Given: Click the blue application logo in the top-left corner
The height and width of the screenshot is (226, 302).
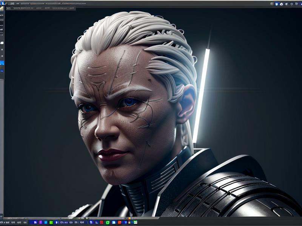Looking at the screenshot, I should (x=2, y=3).
